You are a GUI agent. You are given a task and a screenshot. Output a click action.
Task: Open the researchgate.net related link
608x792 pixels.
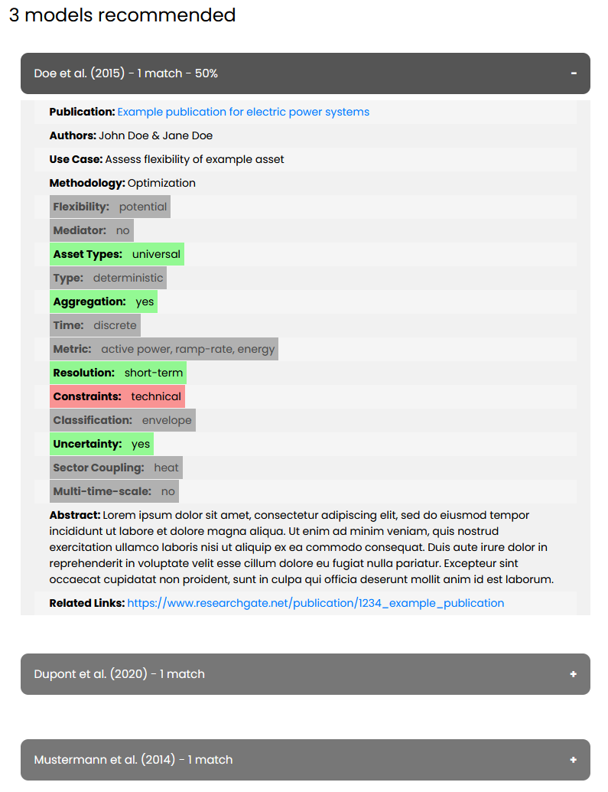[315, 603]
